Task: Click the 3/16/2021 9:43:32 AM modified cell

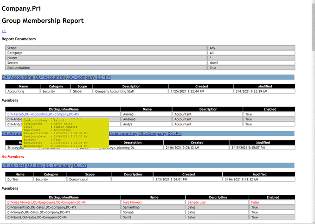Action: point(259,179)
